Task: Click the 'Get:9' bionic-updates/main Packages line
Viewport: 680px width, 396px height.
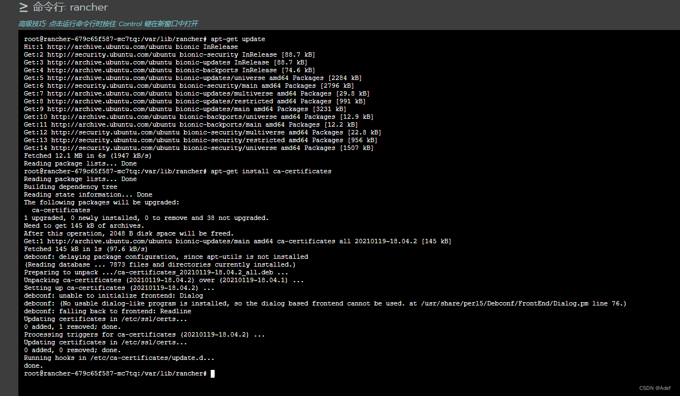Action: pos(185,109)
